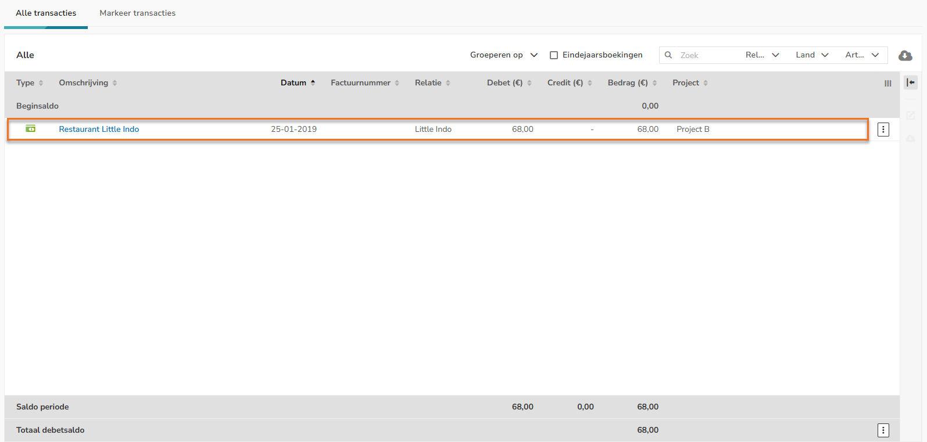The image size is (927, 442).
Task: Sort by the Relatie column header
Action: point(432,83)
